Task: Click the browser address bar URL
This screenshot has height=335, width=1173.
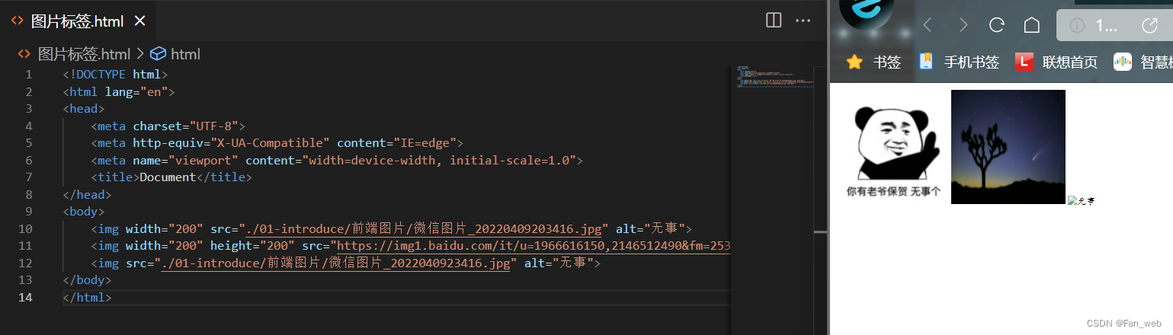Action: pyautogui.click(x=1106, y=26)
